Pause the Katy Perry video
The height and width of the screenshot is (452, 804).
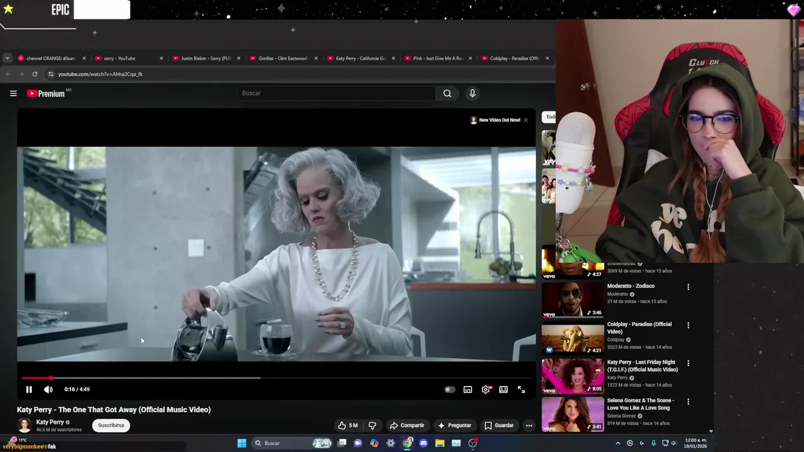coord(29,389)
